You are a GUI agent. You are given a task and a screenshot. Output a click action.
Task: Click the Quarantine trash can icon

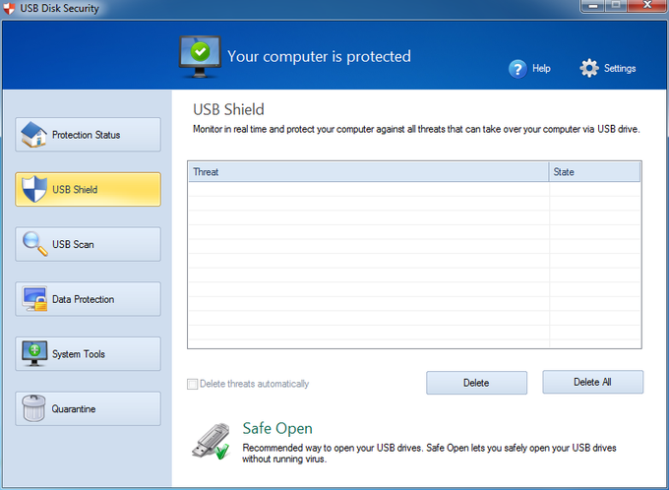33,408
